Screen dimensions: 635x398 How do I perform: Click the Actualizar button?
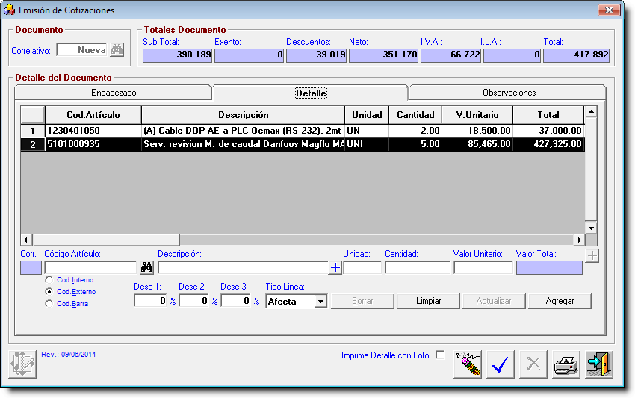[494, 301]
